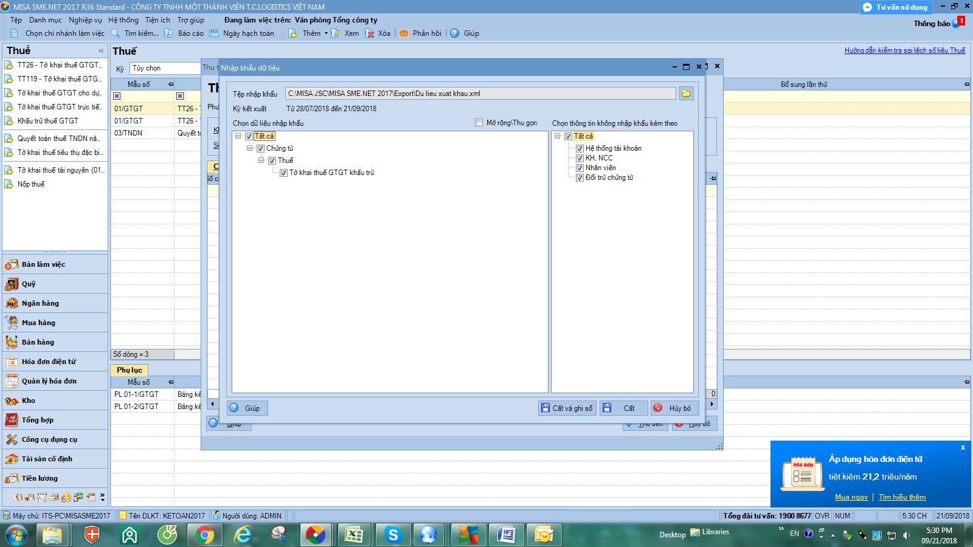Open the Ngân hàng module
Viewport: 973px width, 547px height.
pos(55,303)
